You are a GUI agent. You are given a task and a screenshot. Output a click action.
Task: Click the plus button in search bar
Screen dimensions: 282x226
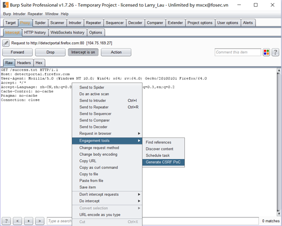click(29, 221)
